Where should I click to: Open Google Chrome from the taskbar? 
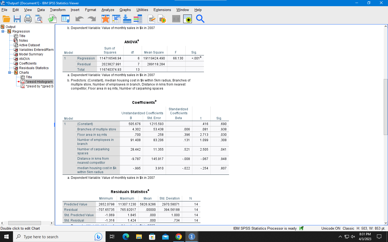[179, 237]
